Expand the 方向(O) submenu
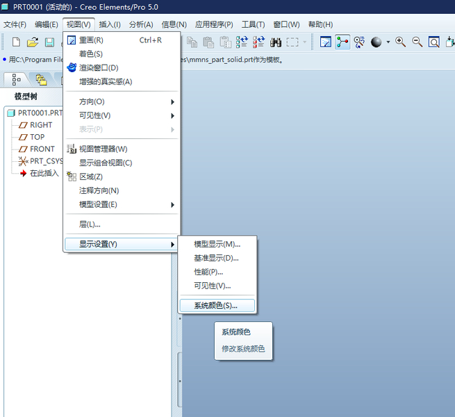455x417 pixels. tap(122, 102)
